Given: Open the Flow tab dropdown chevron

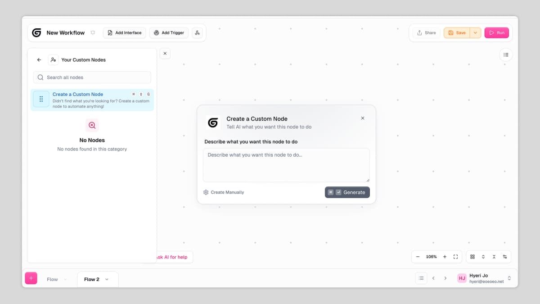Looking at the screenshot, I should click(x=65, y=279).
